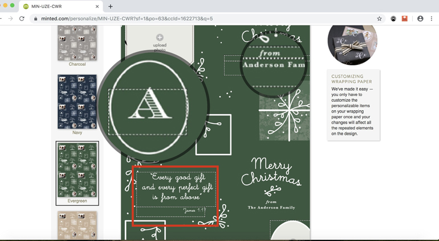Image resolution: width=439 pixels, height=241 pixels.
Task: Open the Chrome three-dot menu
Action: 432,19
